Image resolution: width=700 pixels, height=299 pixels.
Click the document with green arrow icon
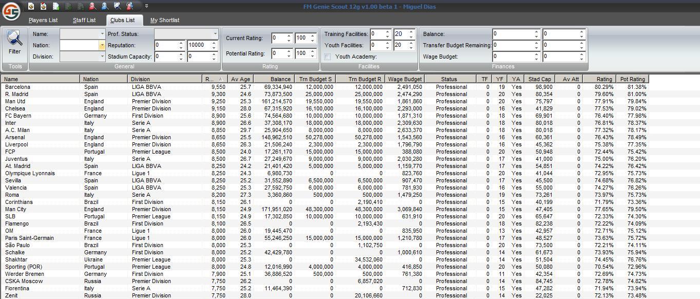pyautogui.click(x=56, y=6)
